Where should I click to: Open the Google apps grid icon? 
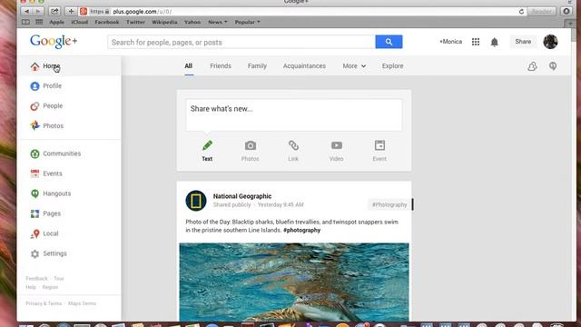(476, 42)
